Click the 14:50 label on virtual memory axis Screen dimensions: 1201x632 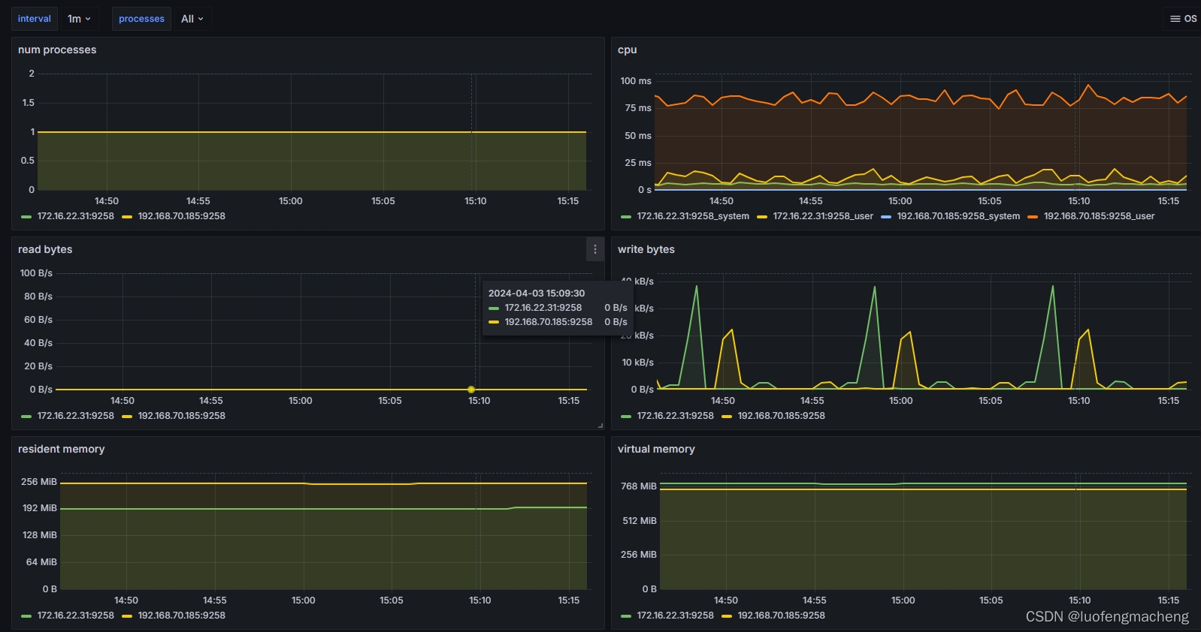(726, 600)
